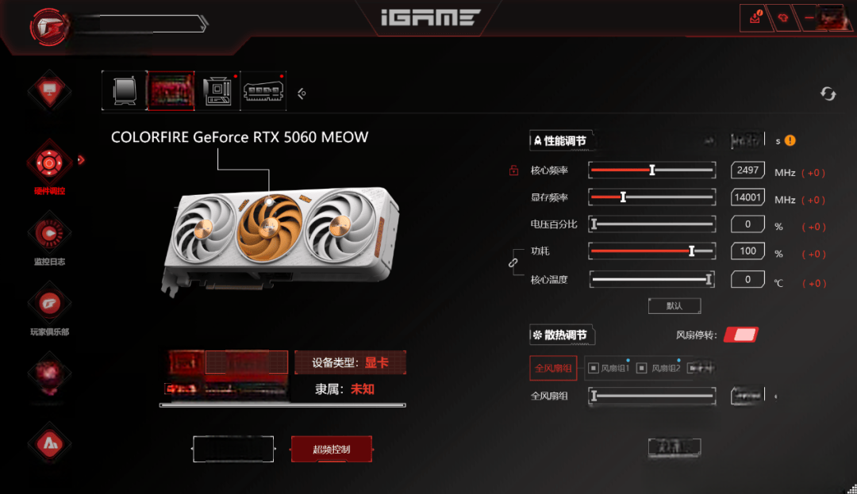Image resolution: width=857 pixels, height=494 pixels.
Task: Open the 玩家俱乐部 player club icon
Action: (x=49, y=304)
